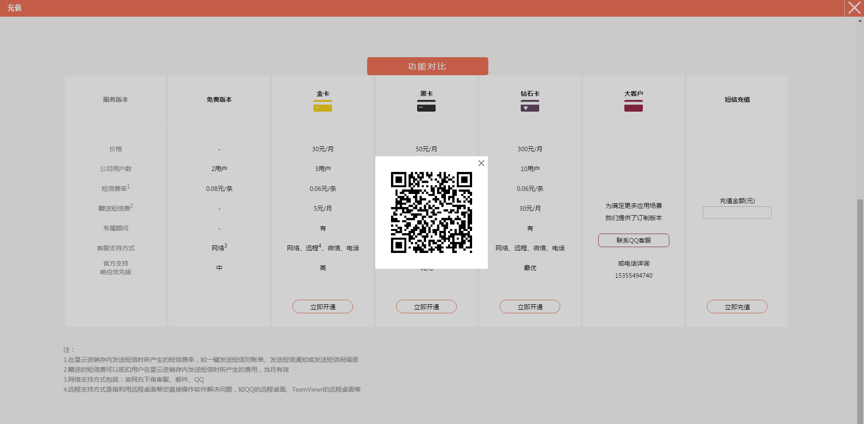Click the phone number 15355494740
Screen dimensions: 864x424
point(633,275)
